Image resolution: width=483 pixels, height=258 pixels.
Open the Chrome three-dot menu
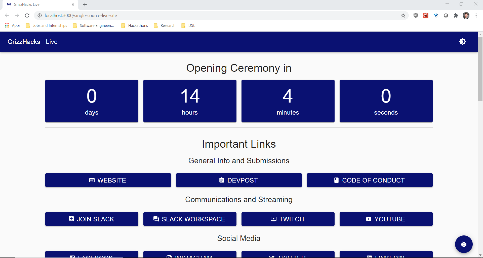pyautogui.click(x=476, y=16)
